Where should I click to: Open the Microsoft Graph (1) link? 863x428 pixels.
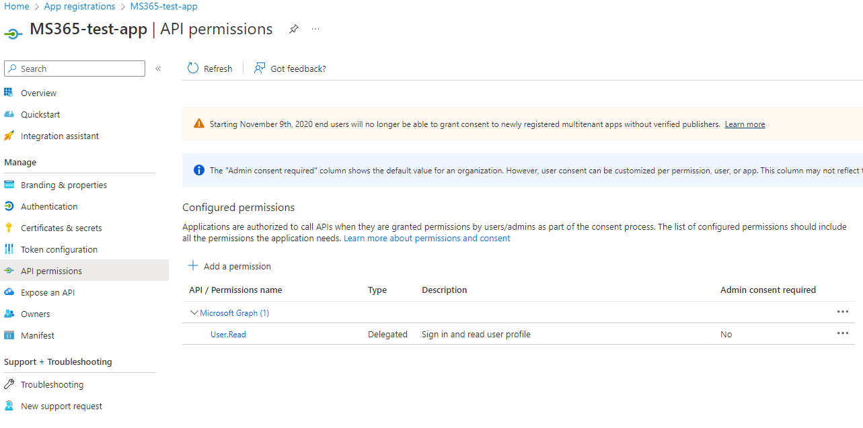point(234,313)
